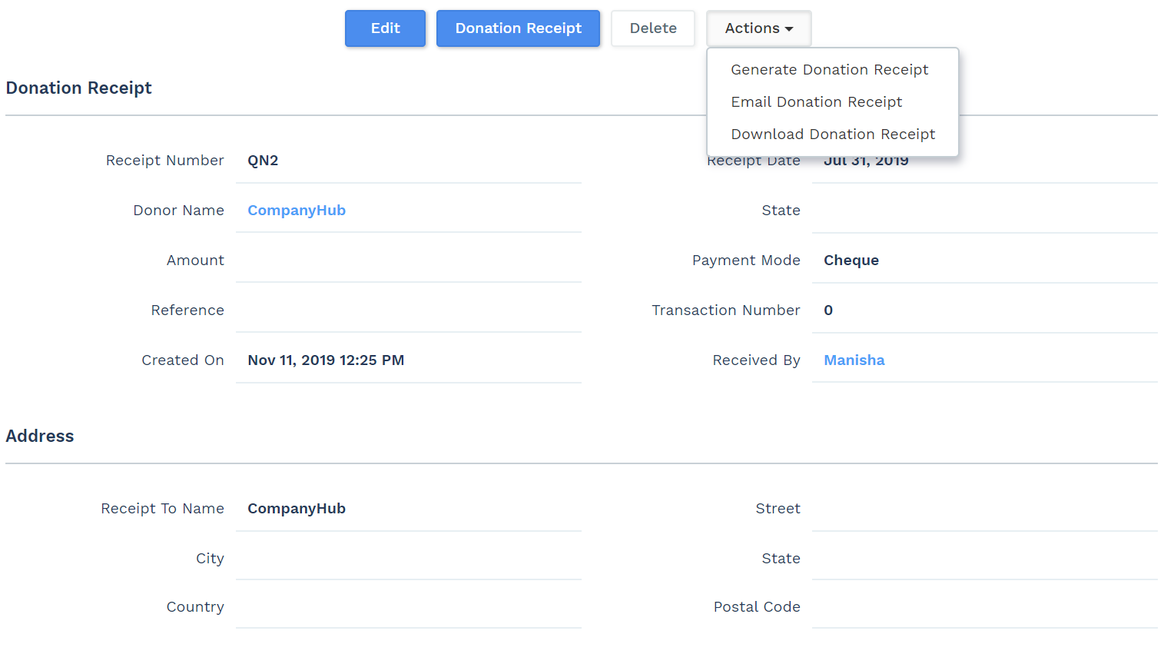Click the Created On date value

tap(325, 360)
